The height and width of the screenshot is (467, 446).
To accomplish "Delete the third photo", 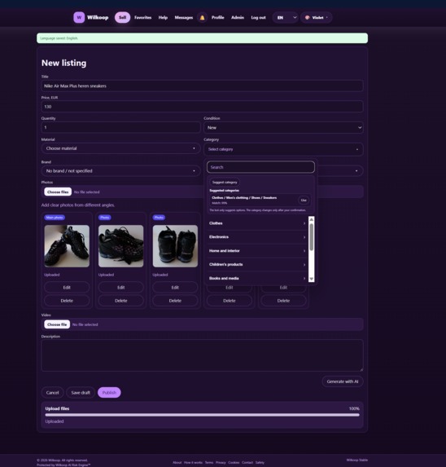I will point(175,301).
